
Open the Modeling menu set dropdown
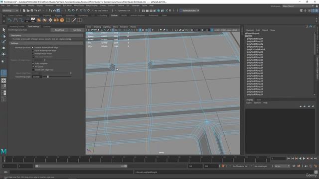click(x=10, y=10)
